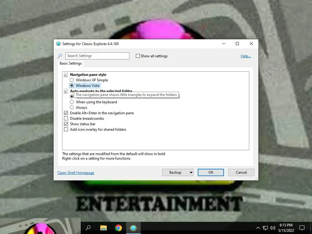312x234 pixels.
Task: Show hidden system tray icons
Action: (258, 228)
